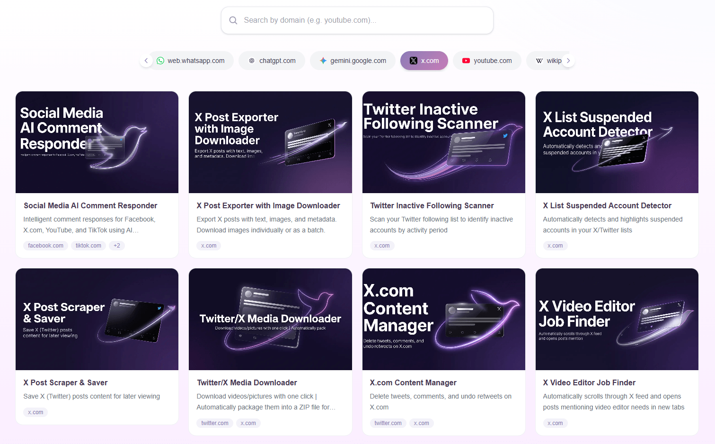
Task: Open Twitter/X Media Downloader thumbnail
Action: [x=270, y=319]
